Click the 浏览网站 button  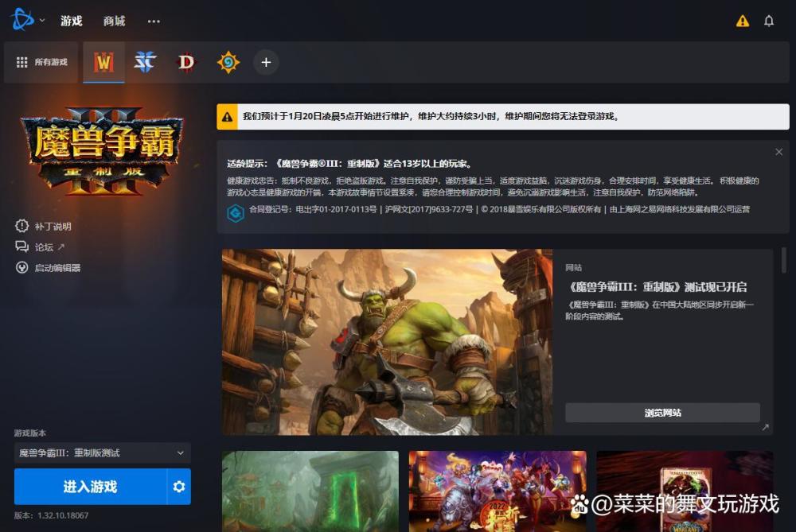[x=662, y=413]
